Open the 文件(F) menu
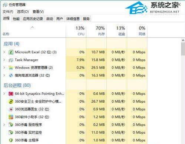Viewport: 185px width, 144px height. coord(8,12)
